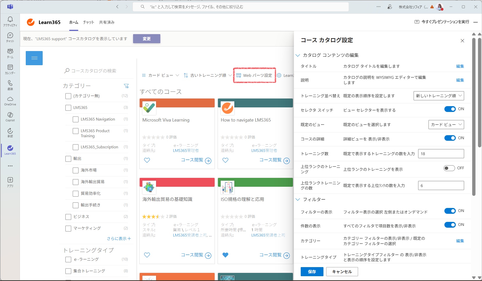The height and width of the screenshot is (281, 482).
Task: Open the Calls phone icon in sidebar
Action: click(x=10, y=85)
